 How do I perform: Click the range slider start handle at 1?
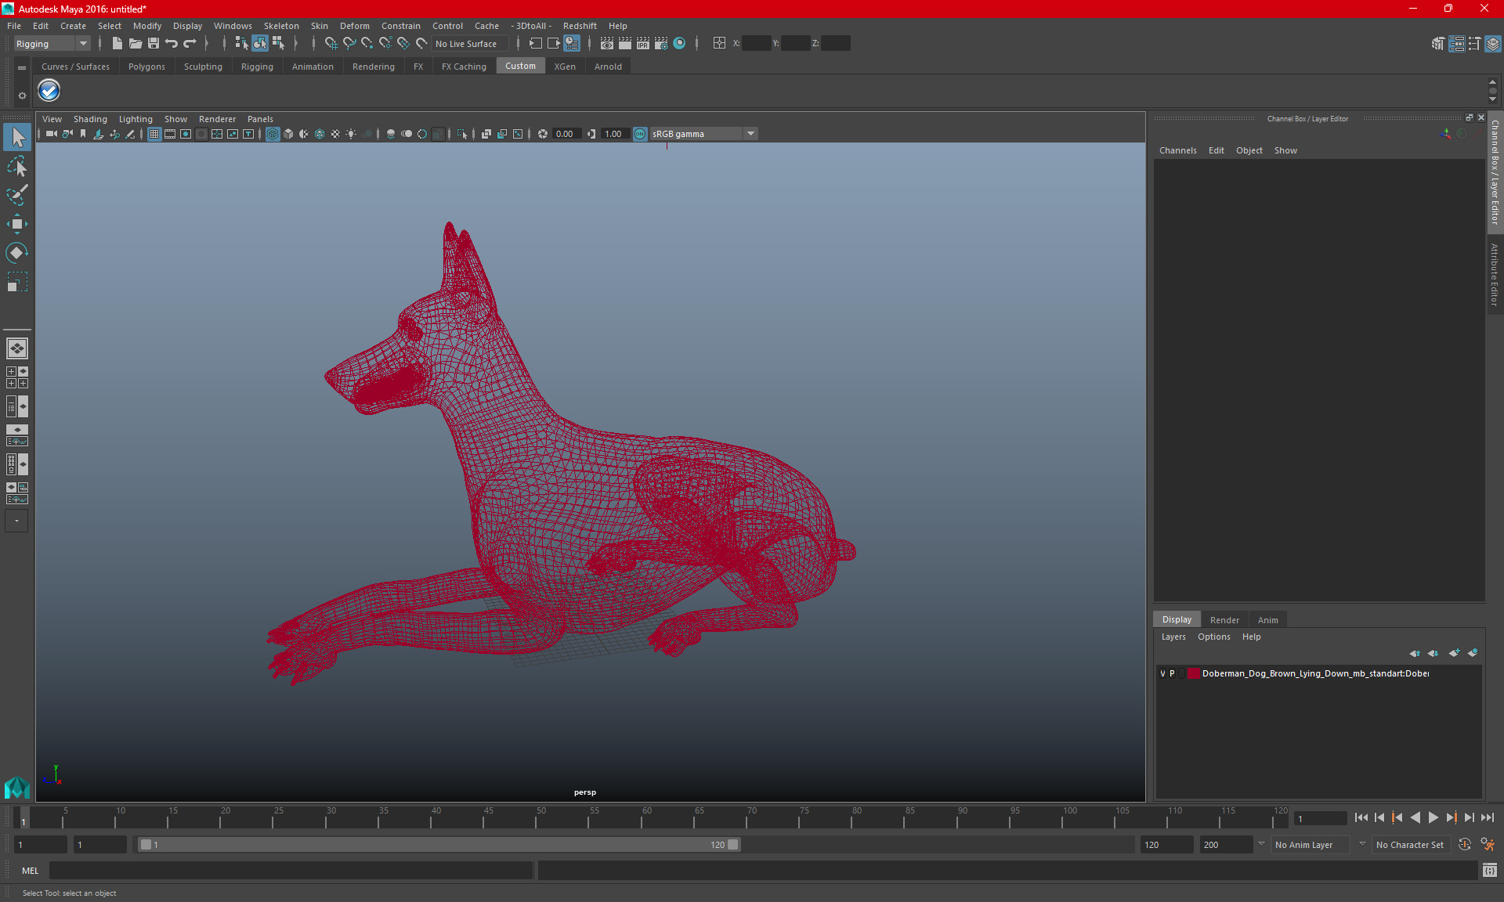tap(146, 845)
